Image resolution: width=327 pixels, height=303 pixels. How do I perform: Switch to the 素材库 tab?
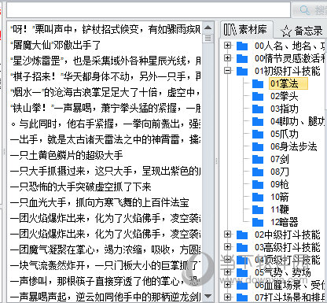[246, 29]
